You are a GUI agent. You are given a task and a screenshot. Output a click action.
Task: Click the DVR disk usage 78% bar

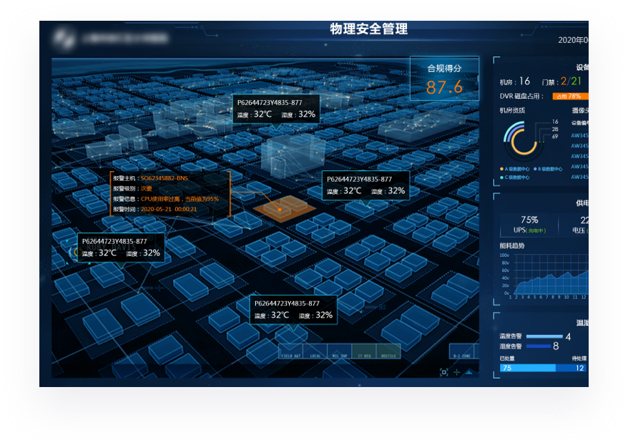[570, 96]
